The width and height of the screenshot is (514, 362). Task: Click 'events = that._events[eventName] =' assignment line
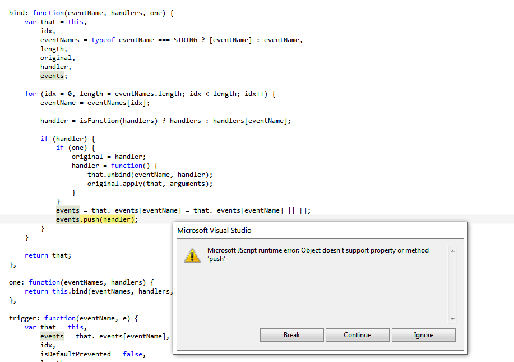183,210
